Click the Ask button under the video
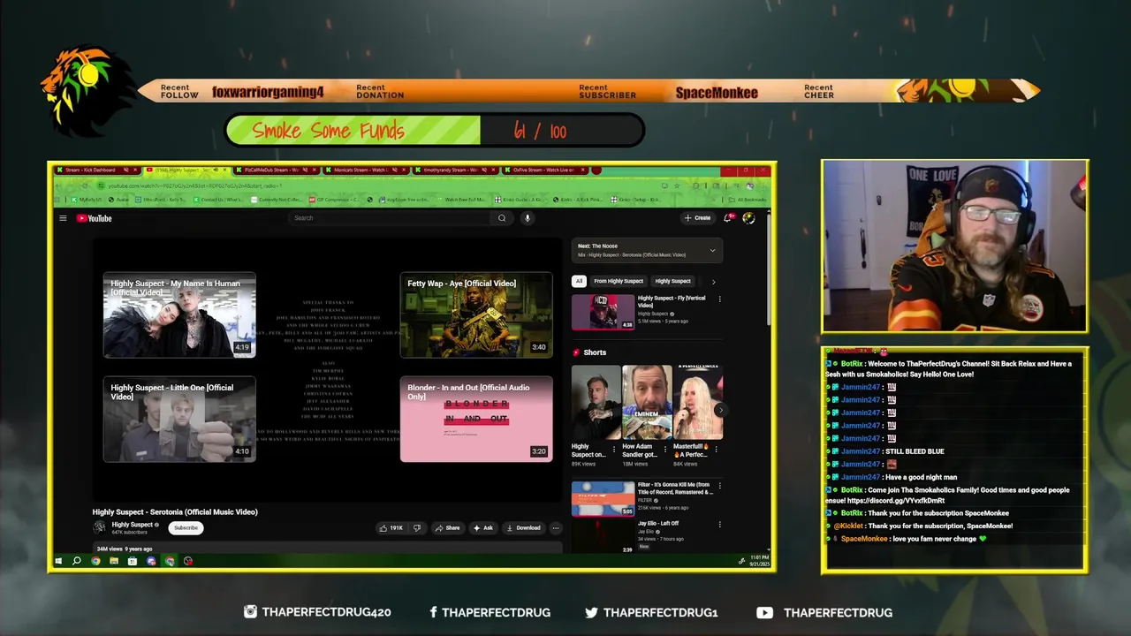 pos(483,528)
